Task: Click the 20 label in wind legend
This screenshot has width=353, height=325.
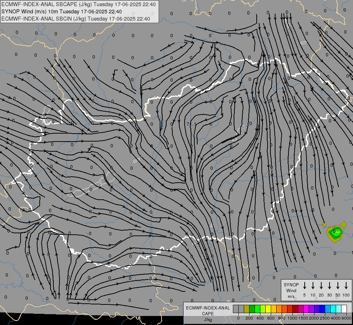Action: point(321,295)
